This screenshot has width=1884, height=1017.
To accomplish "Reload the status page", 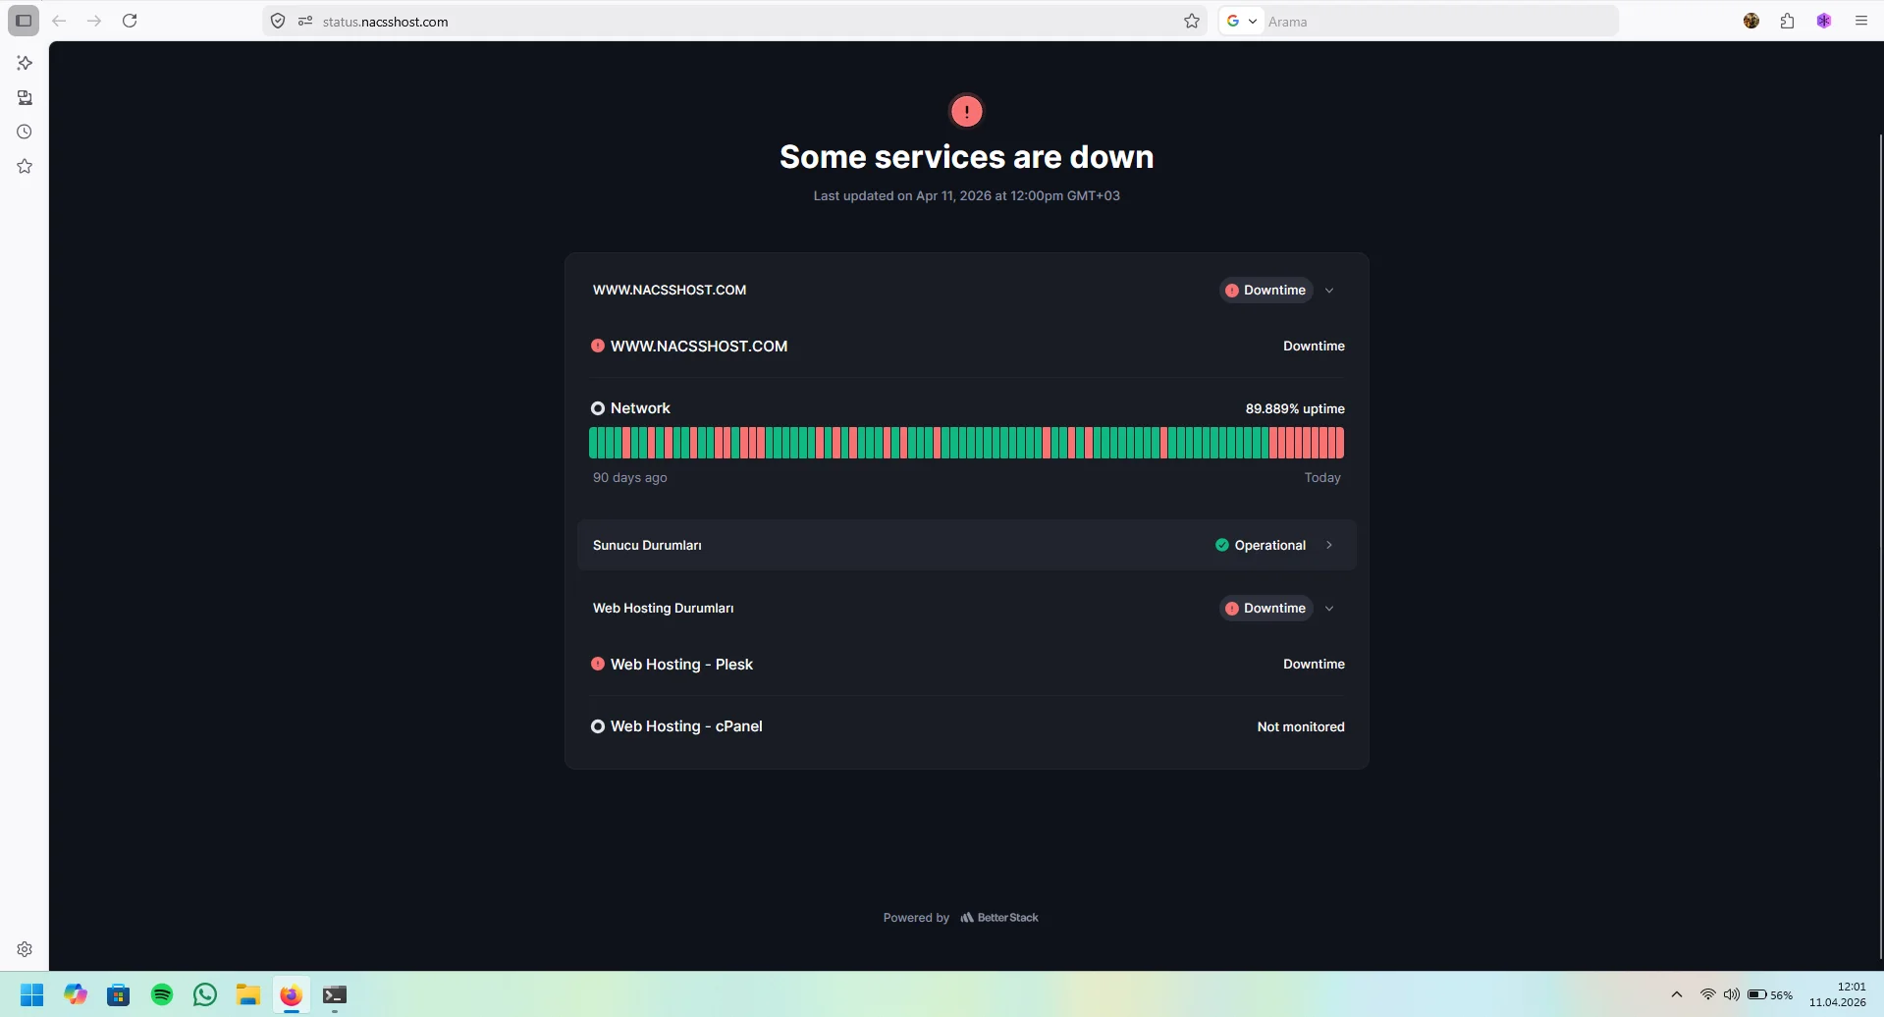I will click(130, 21).
